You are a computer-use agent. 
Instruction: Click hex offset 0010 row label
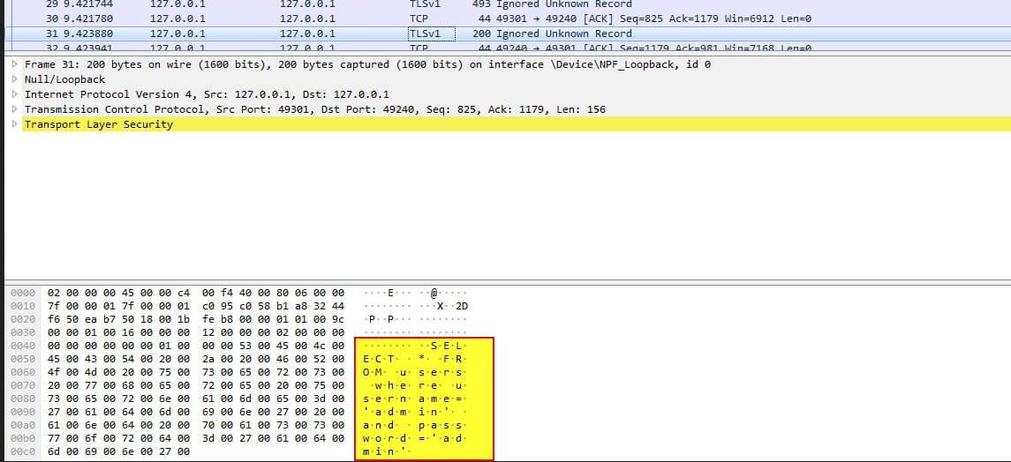point(22,306)
